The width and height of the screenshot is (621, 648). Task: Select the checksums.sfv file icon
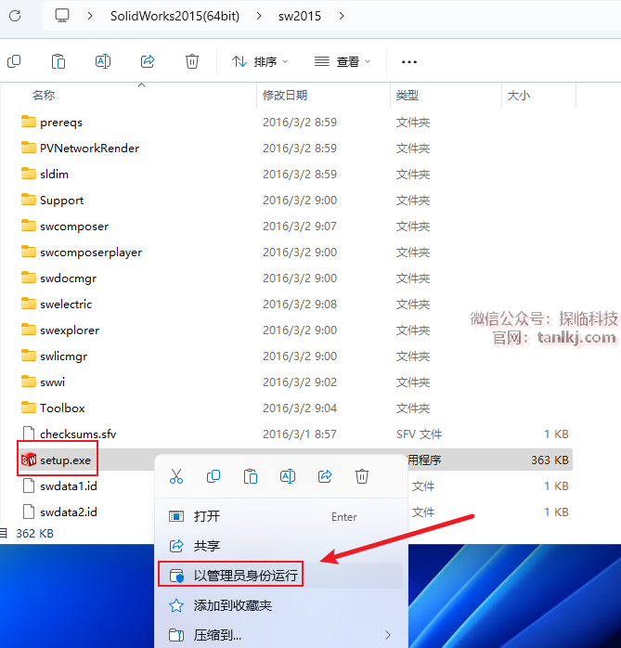tap(29, 434)
